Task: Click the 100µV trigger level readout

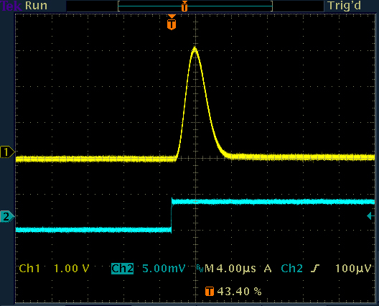Action: (353, 269)
